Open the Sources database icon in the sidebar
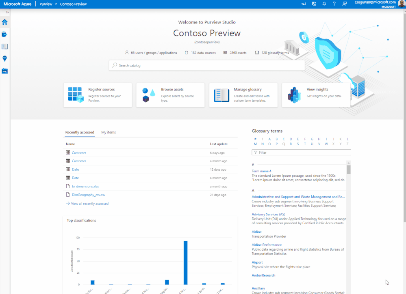 4,34
